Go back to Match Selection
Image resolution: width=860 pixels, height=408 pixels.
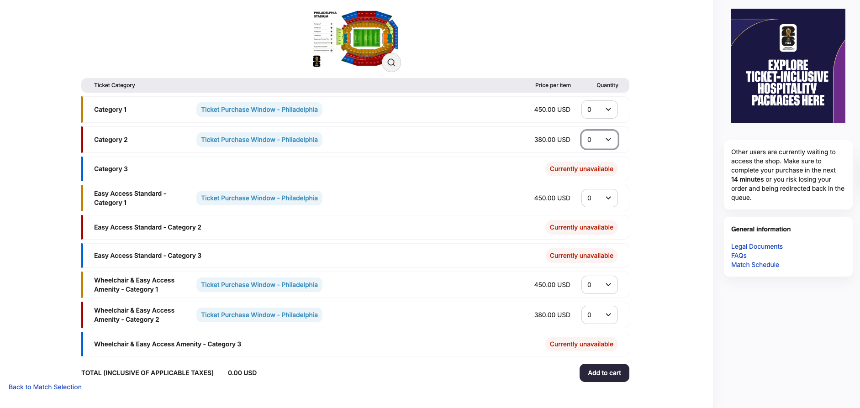pos(45,387)
